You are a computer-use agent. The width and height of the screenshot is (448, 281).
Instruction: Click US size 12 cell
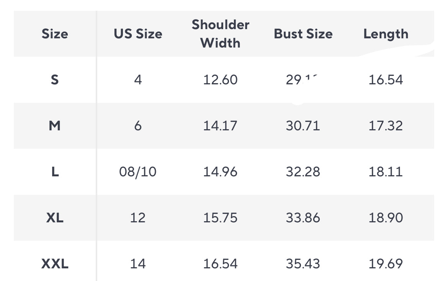tap(138, 218)
